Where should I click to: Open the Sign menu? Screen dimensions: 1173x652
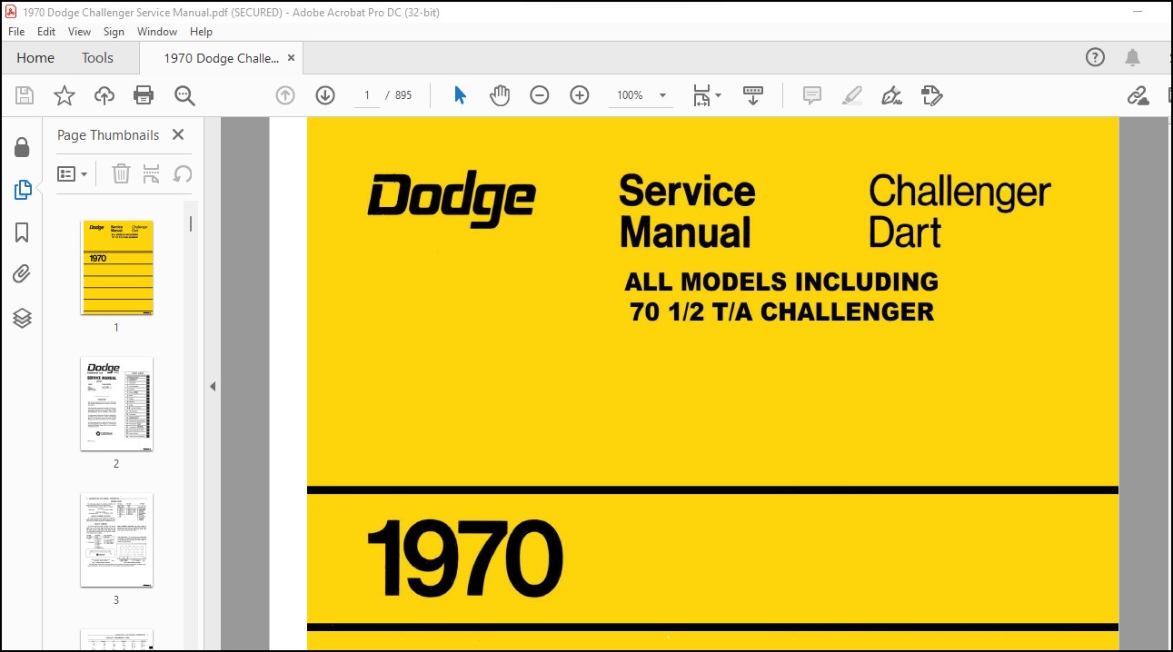114,31
